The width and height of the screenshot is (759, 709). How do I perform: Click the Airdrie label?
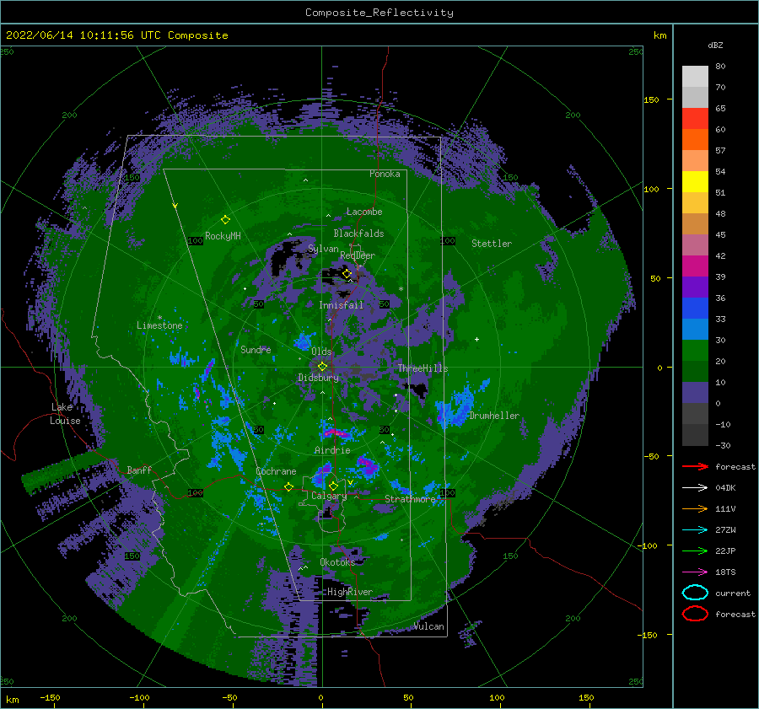(332, 450)
